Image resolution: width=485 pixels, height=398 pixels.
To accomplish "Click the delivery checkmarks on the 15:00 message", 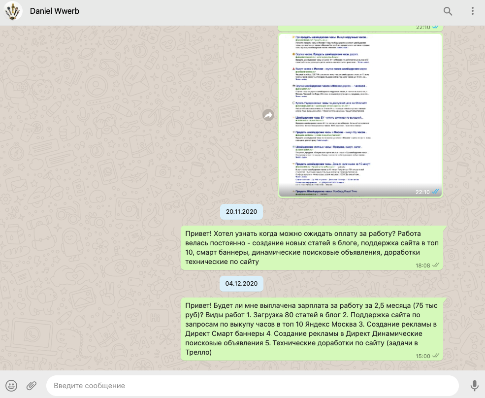I will point(436,356).
